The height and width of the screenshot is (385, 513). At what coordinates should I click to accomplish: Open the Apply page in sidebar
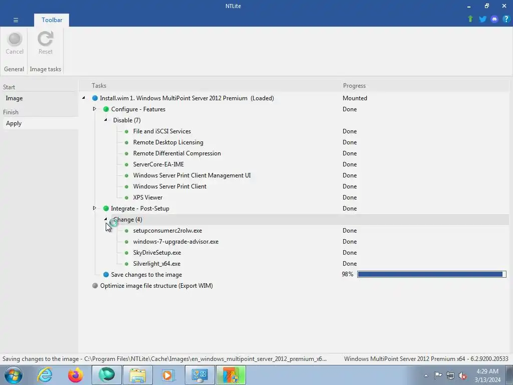pyautogui.click(x=40, y=123)
